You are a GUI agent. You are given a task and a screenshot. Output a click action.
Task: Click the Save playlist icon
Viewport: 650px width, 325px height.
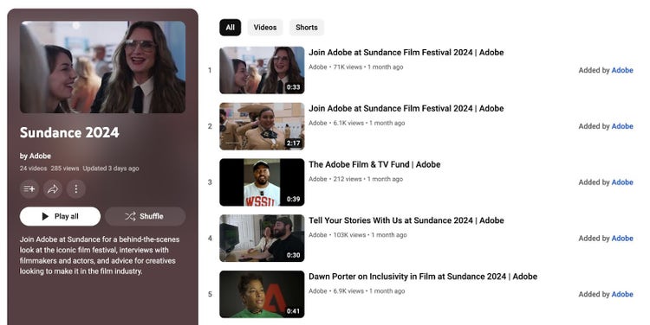pyautogui.click(x=29, y=189)
